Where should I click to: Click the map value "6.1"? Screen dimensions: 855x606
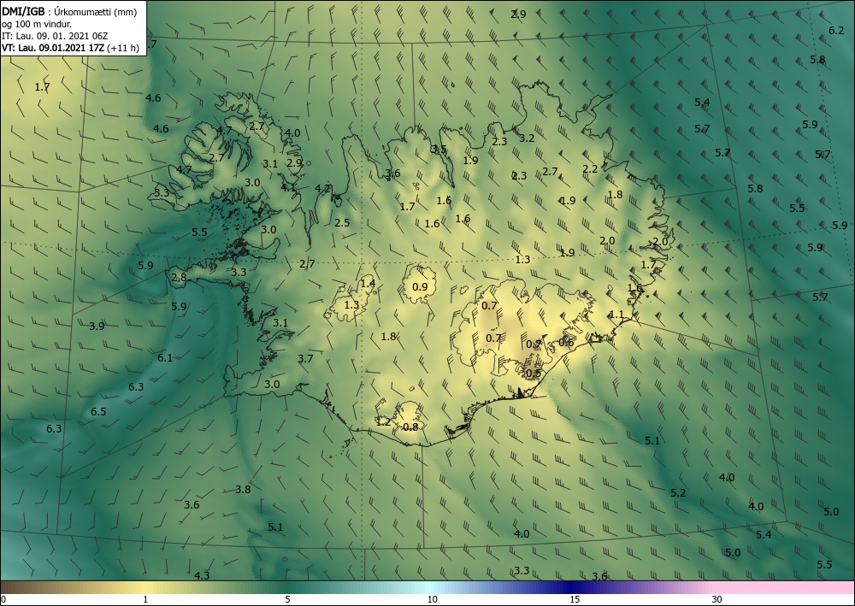coord(165,357)
